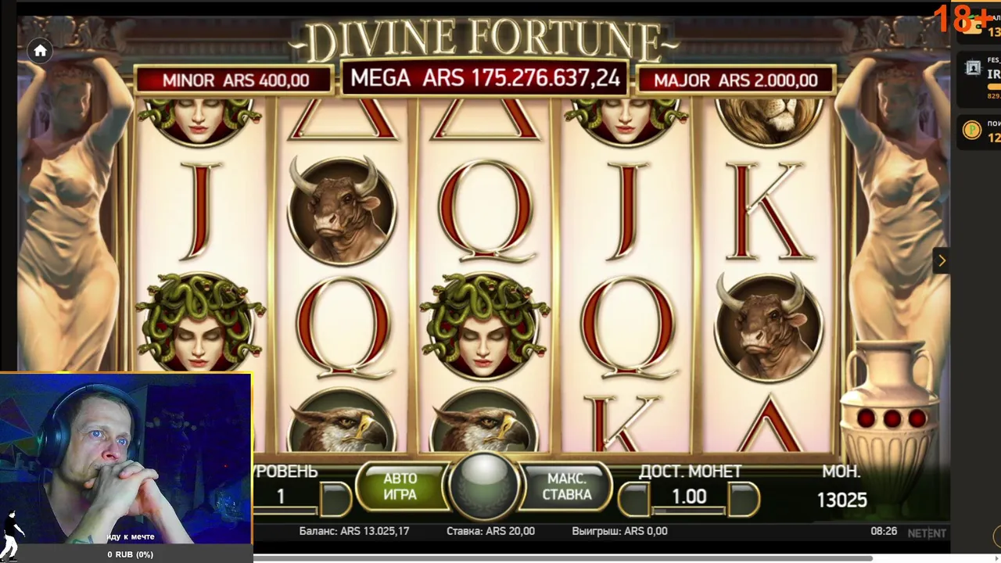Image resolution: width=1001 pixels, height=563 pixels.
Task: Click the MEGA jackpot banner
Action: coord(485,78)
